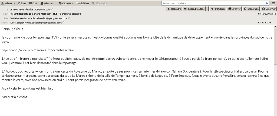Click the Relever get-mail button
277x116 pixels.
(6, 3)
